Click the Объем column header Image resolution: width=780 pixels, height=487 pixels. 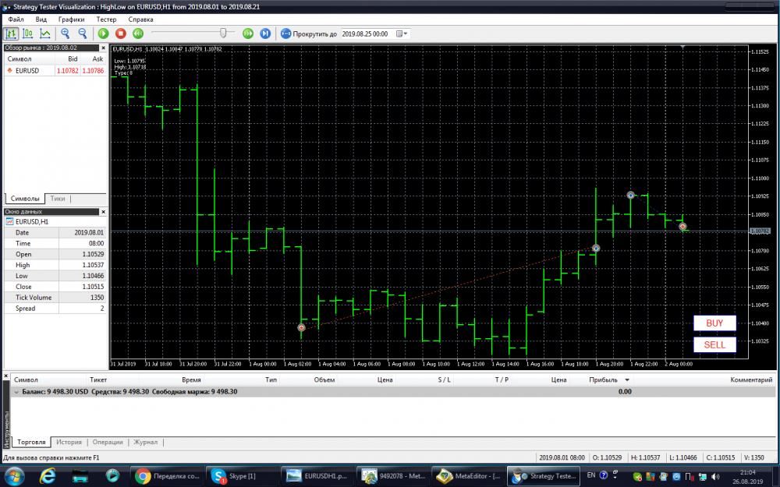click(x=324, y=379)
